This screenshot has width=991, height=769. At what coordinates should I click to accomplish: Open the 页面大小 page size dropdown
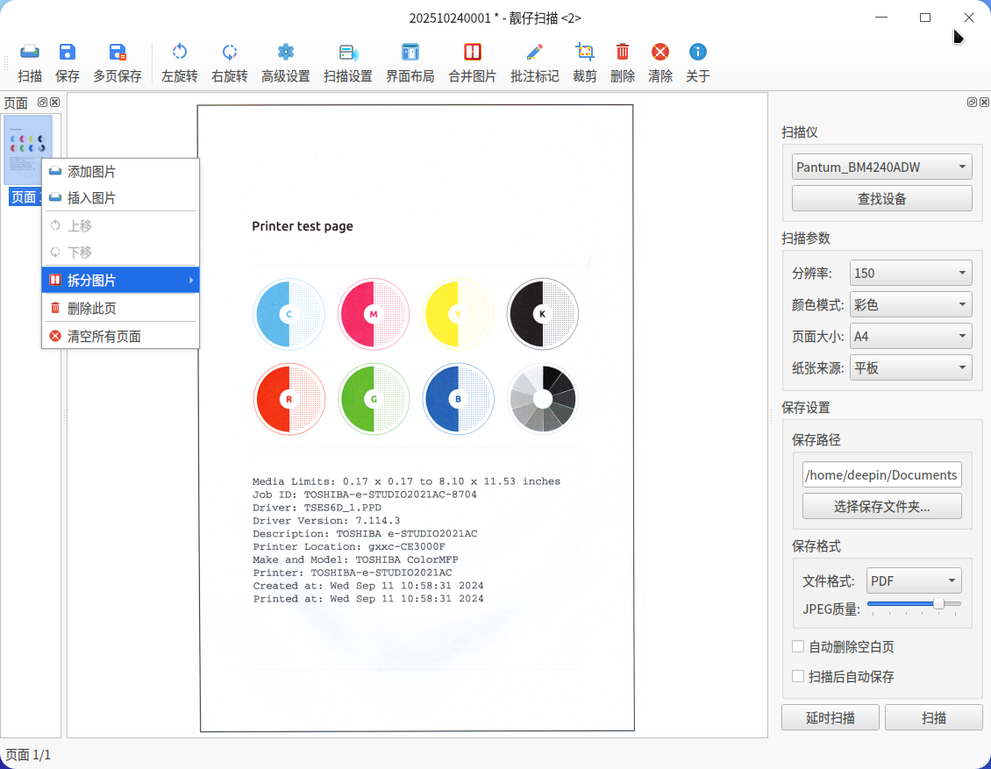910,336
